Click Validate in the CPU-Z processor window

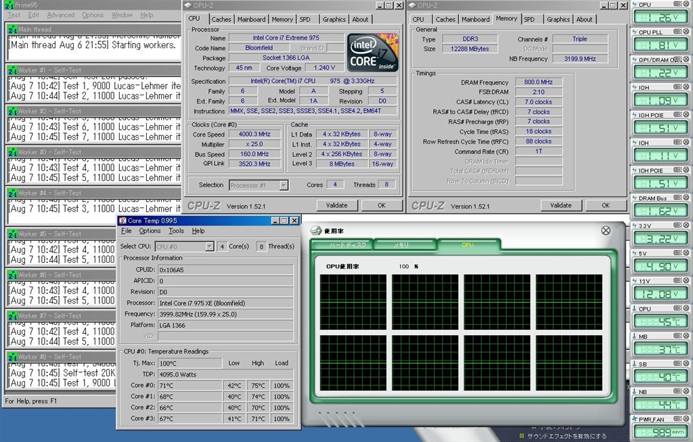[x=337, y=205]
